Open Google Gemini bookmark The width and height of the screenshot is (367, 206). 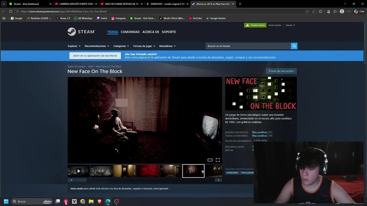tap(216, 18)
